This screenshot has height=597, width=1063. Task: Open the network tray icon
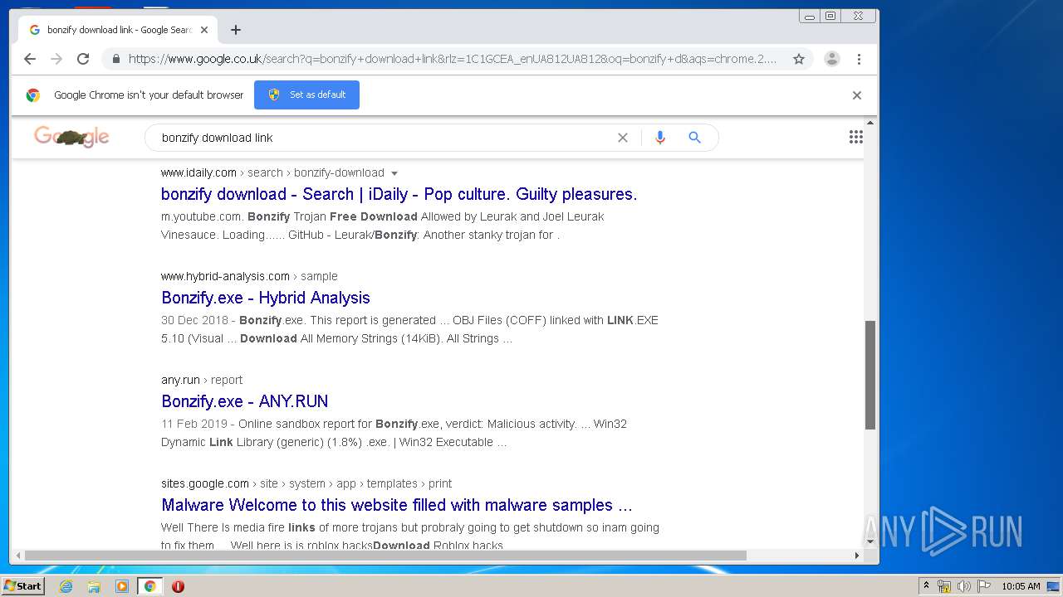pos(944,586)
